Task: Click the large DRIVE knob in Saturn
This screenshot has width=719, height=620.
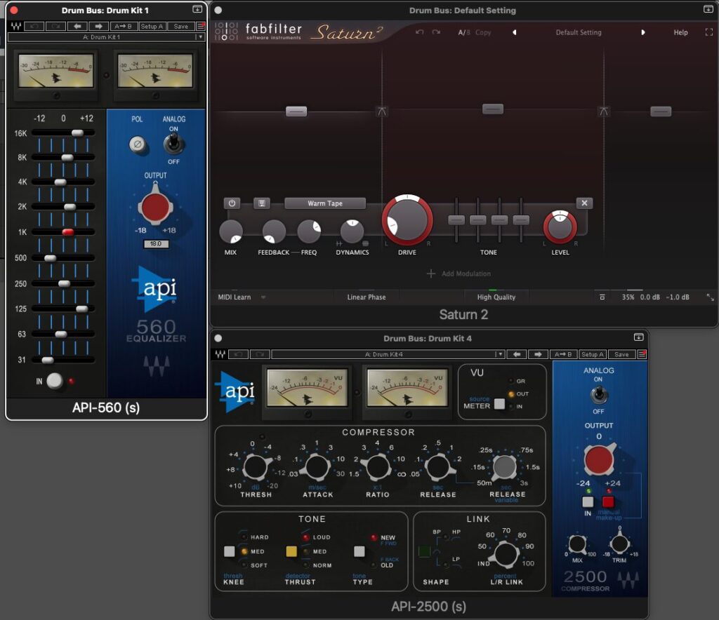Action: pyautogui.click(x=407, y=220)
